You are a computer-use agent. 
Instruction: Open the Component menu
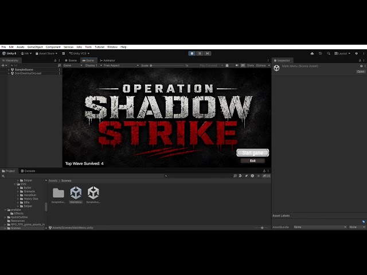point(53,47)
